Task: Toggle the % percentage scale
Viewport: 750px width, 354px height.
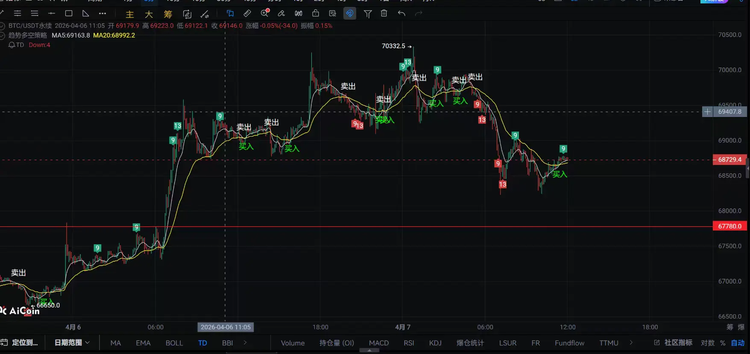Action: click(723, 343)
